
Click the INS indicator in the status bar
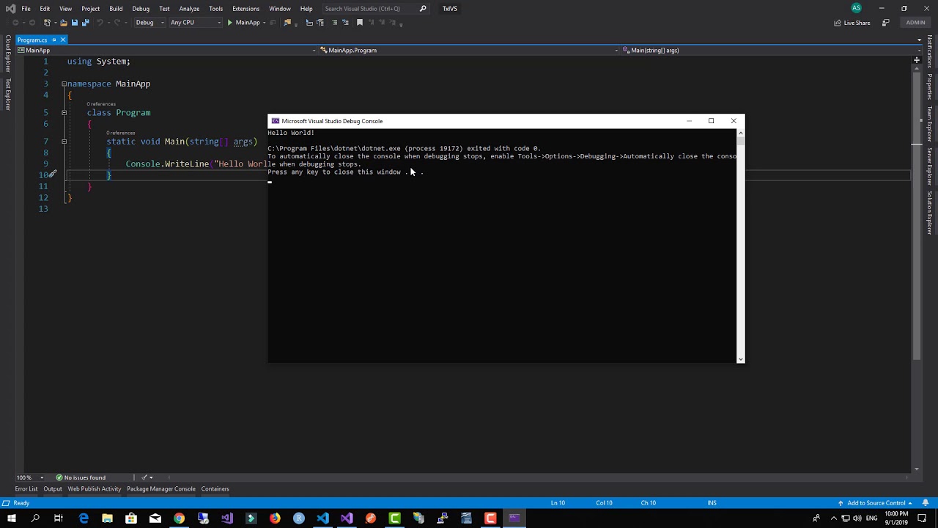coord(712,503)
